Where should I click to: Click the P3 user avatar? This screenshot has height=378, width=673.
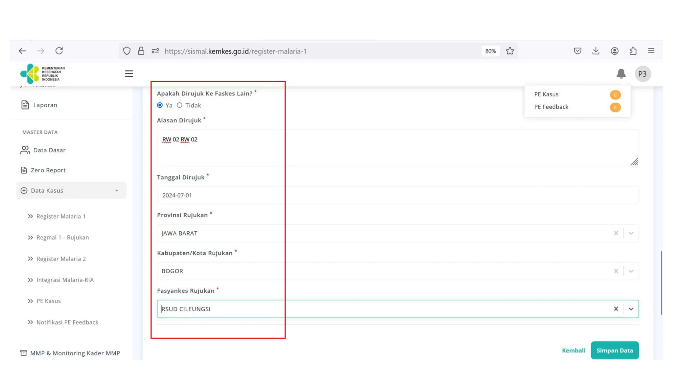pos(642,74)
